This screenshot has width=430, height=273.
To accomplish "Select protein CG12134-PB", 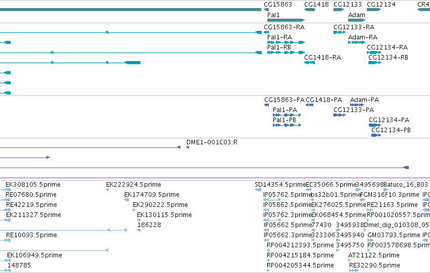I will click(x=391, y=130).
